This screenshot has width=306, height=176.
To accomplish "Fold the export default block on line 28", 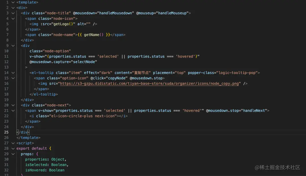I will click(13, 149).
